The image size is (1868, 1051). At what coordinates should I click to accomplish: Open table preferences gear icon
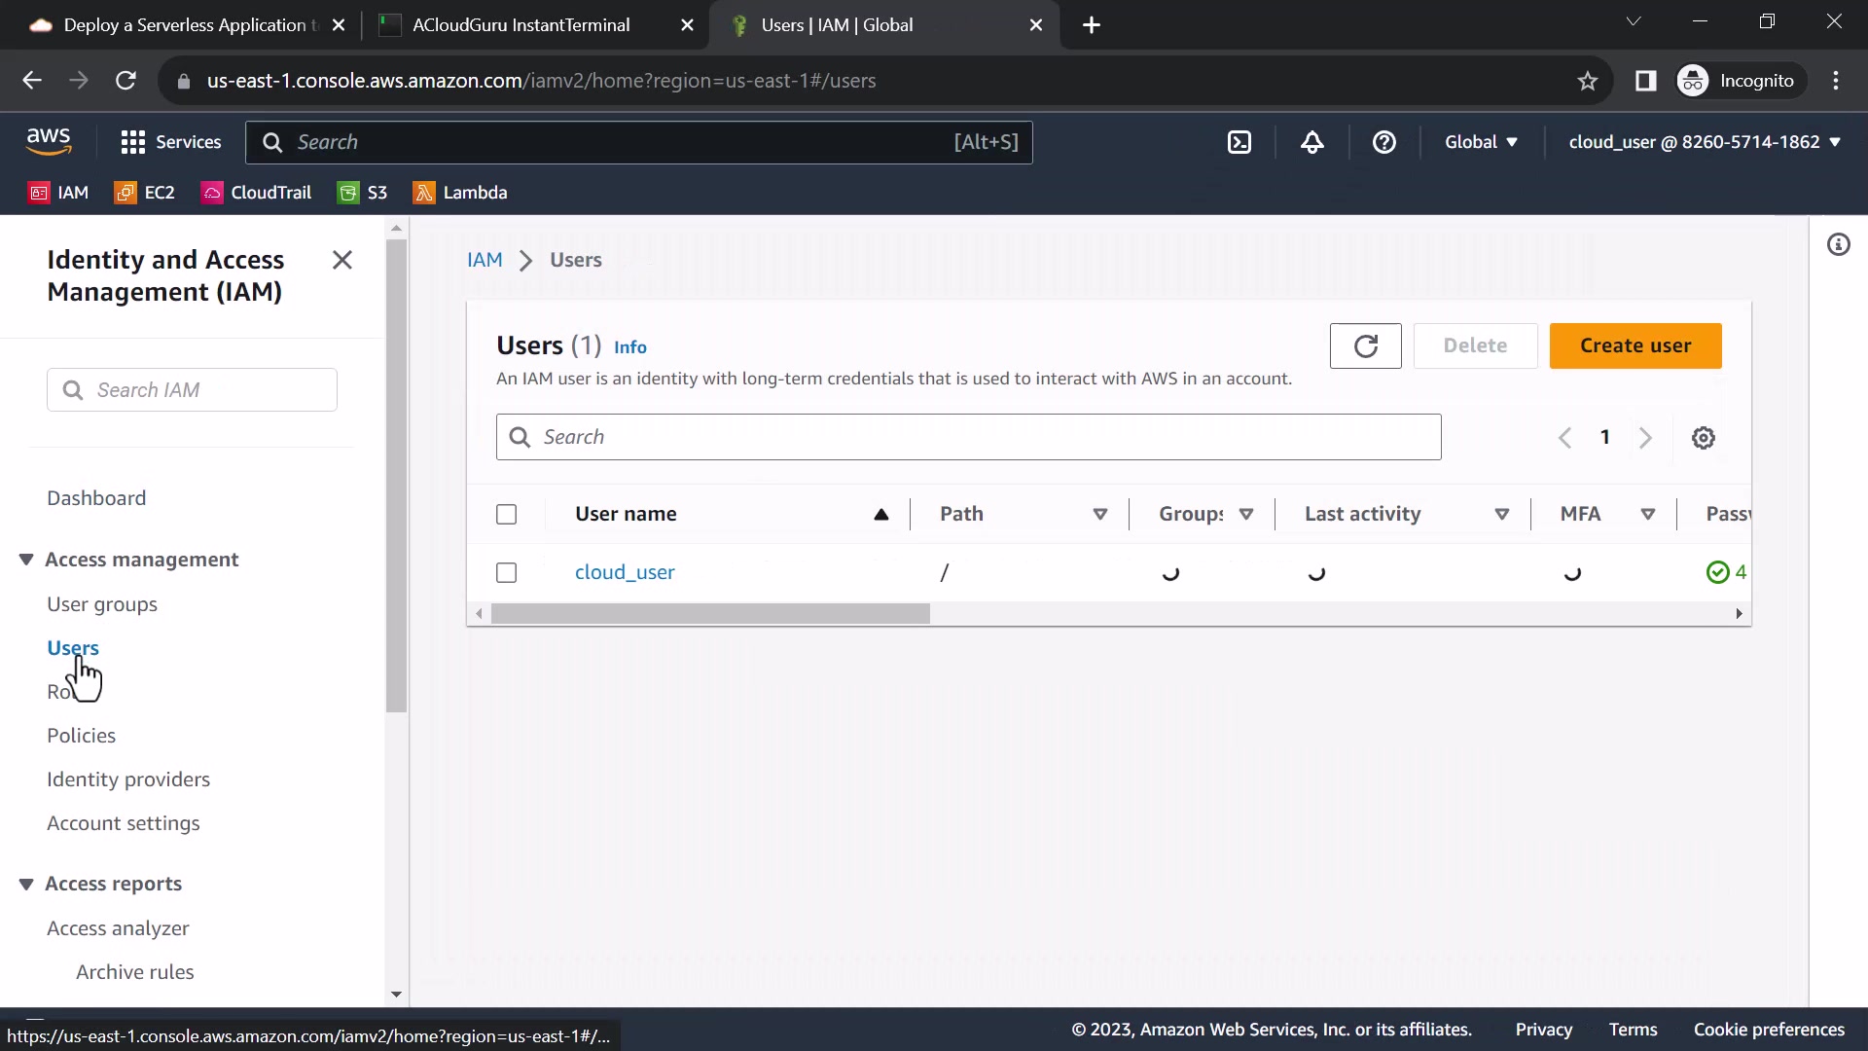coord(1703,438)
